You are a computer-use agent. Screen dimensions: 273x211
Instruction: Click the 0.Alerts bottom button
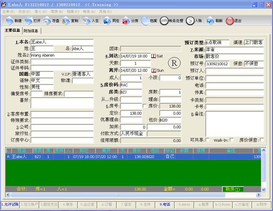pos(184,205)
